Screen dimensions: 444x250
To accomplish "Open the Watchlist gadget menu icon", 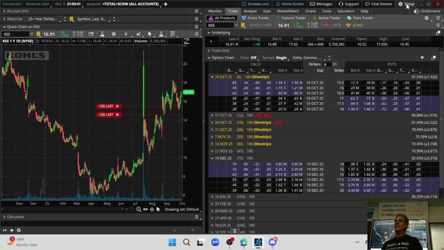I will 196,19.
